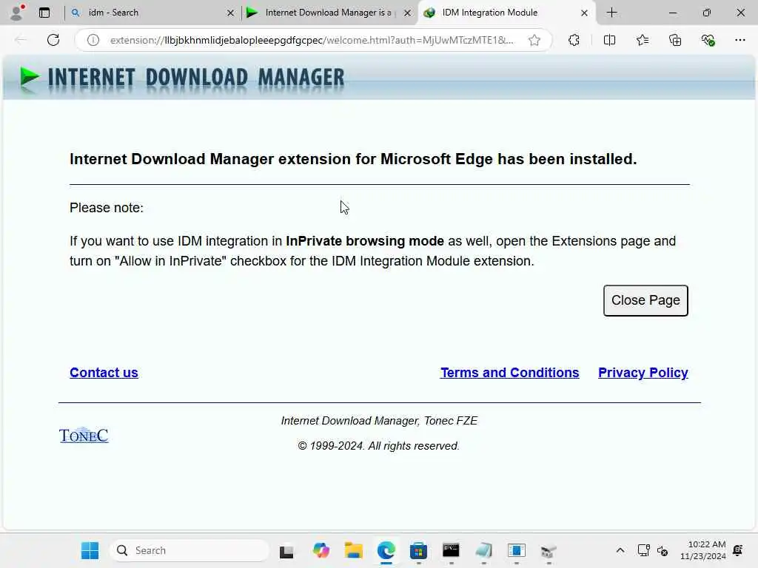Open Settings and more menu
Viewport: 758px width, 568px height.
click(x=740, y=40)
